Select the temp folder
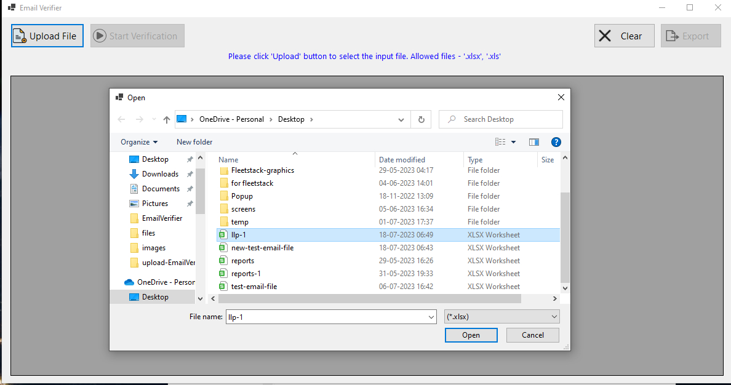The height and width of the screenshot is (385, 731). pos(239,223)
